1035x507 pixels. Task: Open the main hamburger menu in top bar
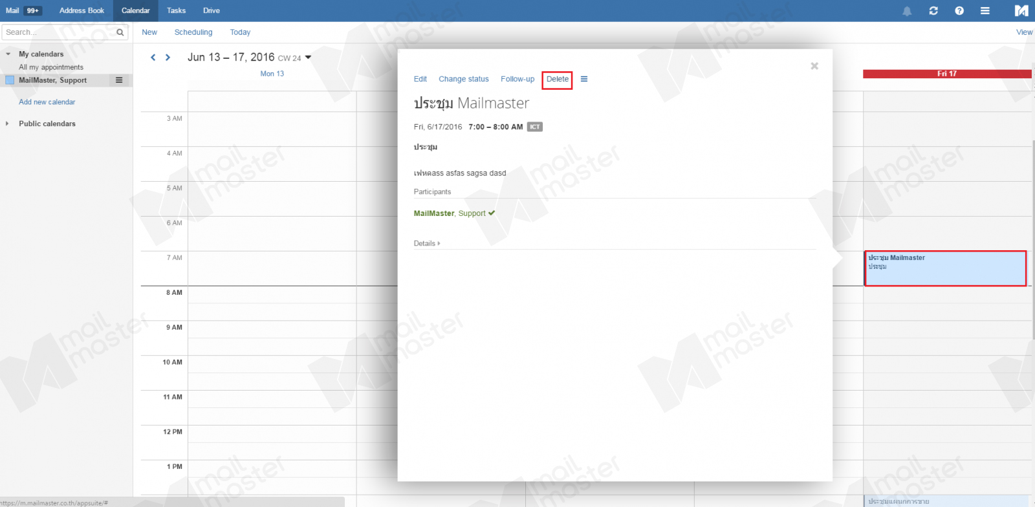(985, 11)
